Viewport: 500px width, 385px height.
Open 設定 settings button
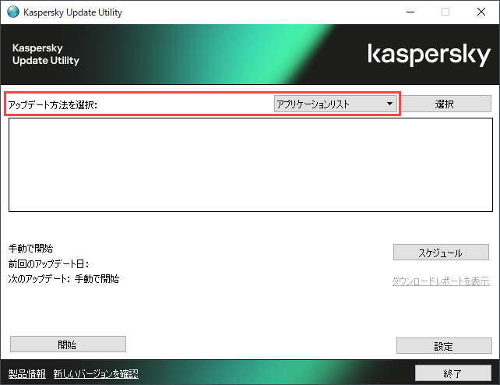[x=444, y=346]
